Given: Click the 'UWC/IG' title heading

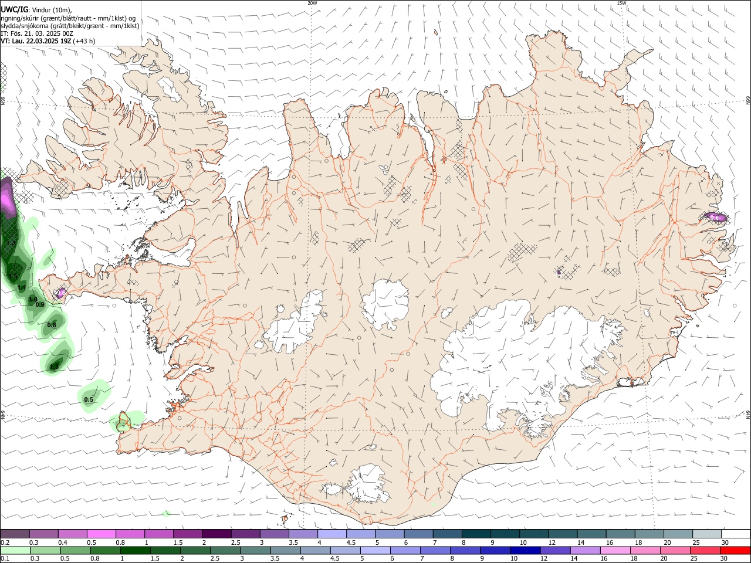Looking at the screenshot, I should click(x=13, y=9).
